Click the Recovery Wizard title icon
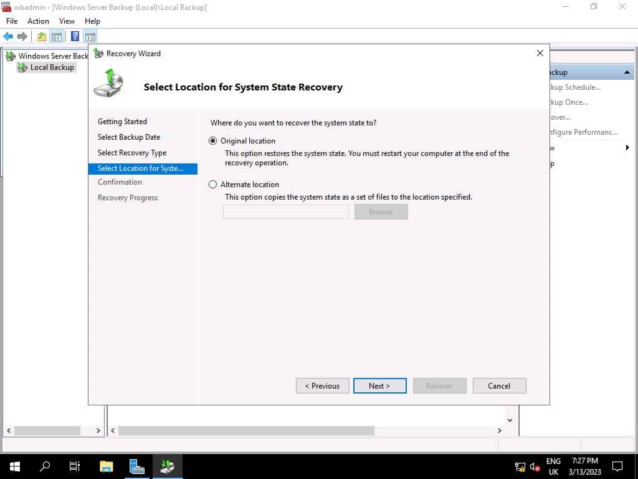 (98, 54)
